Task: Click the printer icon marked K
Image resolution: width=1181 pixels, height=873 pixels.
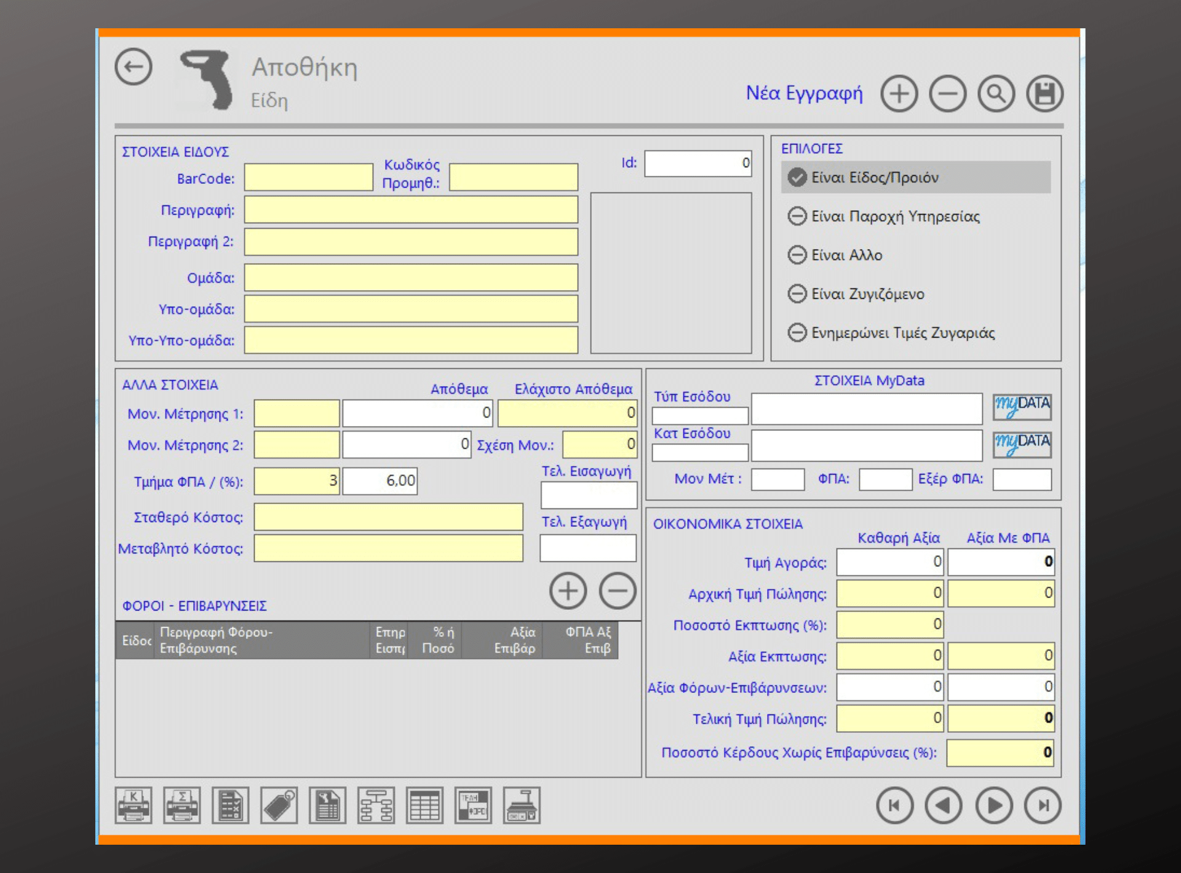Action: pos(133,805)
